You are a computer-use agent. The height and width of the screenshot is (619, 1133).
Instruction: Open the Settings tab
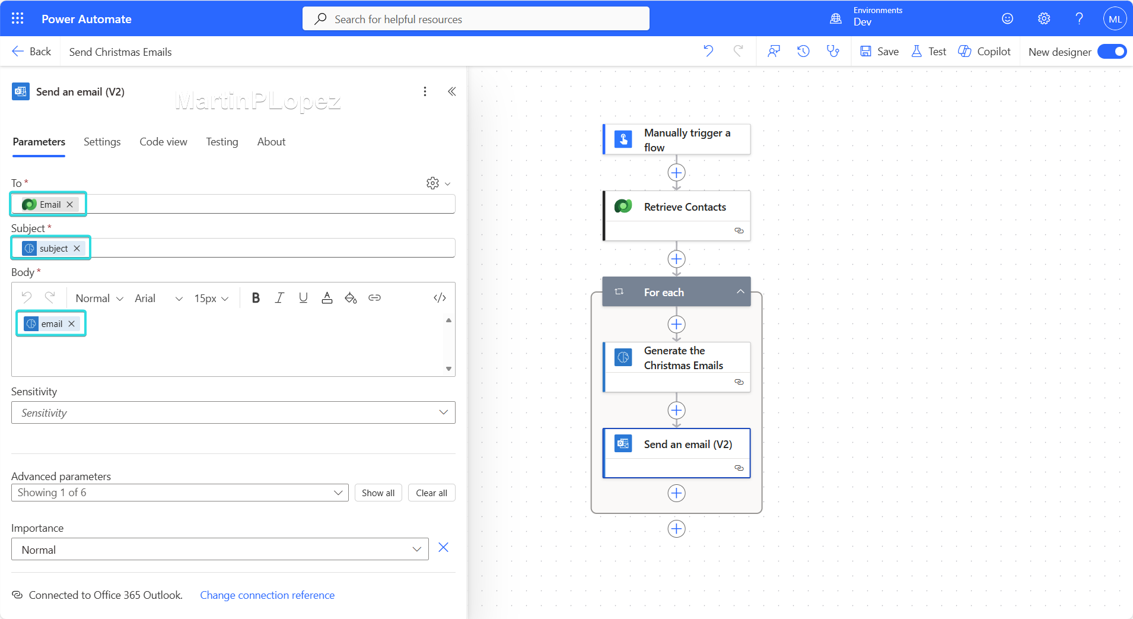[x=102, y=142]
